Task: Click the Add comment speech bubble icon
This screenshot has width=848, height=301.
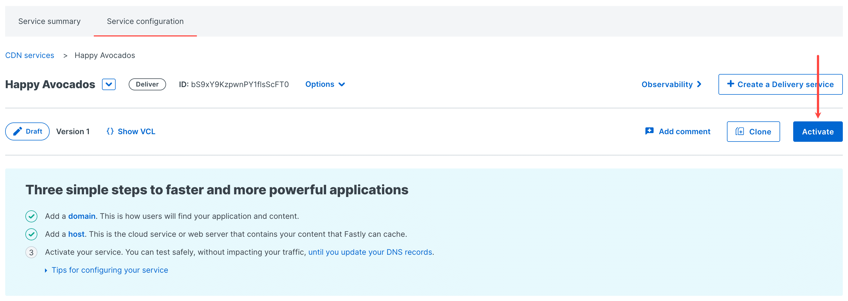Action: [649, 131]
